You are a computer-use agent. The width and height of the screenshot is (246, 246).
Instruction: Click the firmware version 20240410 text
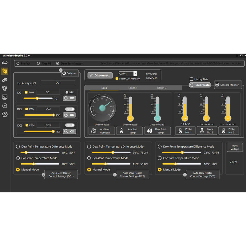[x=152, y=78]
